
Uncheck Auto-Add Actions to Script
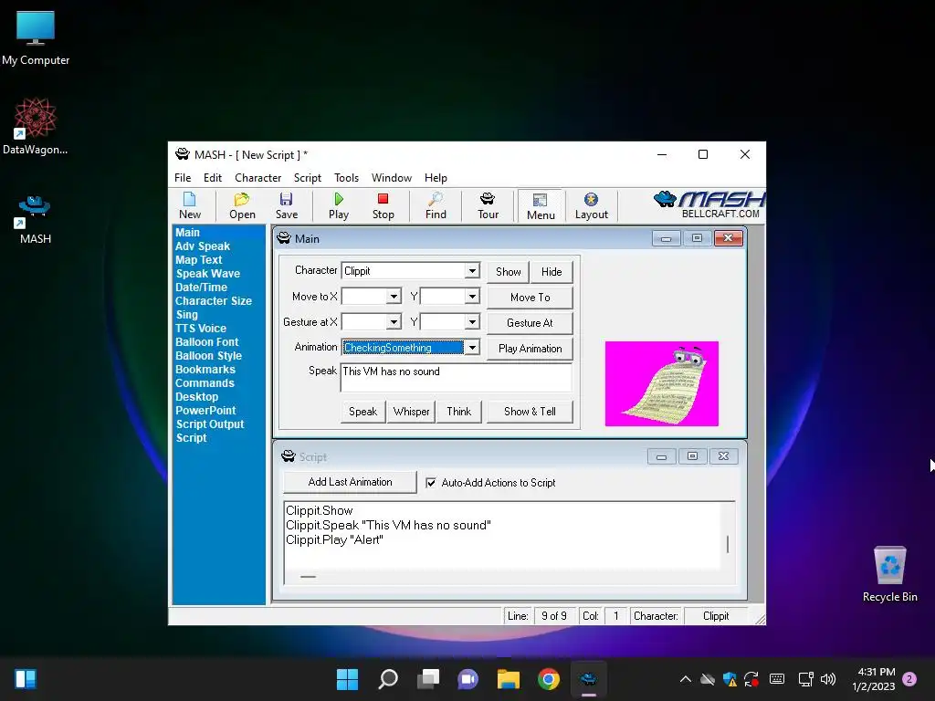pos(431,483)
